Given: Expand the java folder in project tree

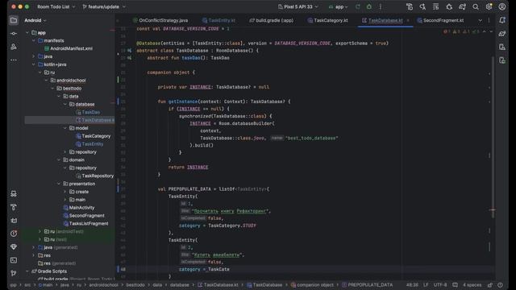Looking at the screenshot, I should click(34, 56).
